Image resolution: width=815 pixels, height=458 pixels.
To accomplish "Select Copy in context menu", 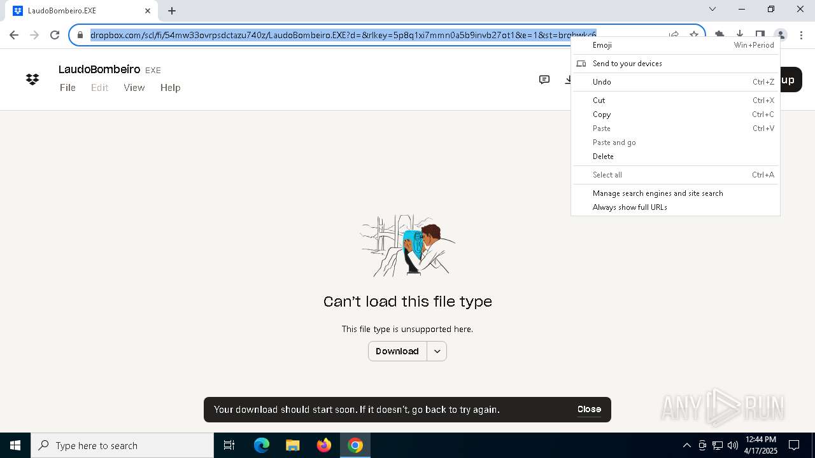I will (x=676, y=114).
